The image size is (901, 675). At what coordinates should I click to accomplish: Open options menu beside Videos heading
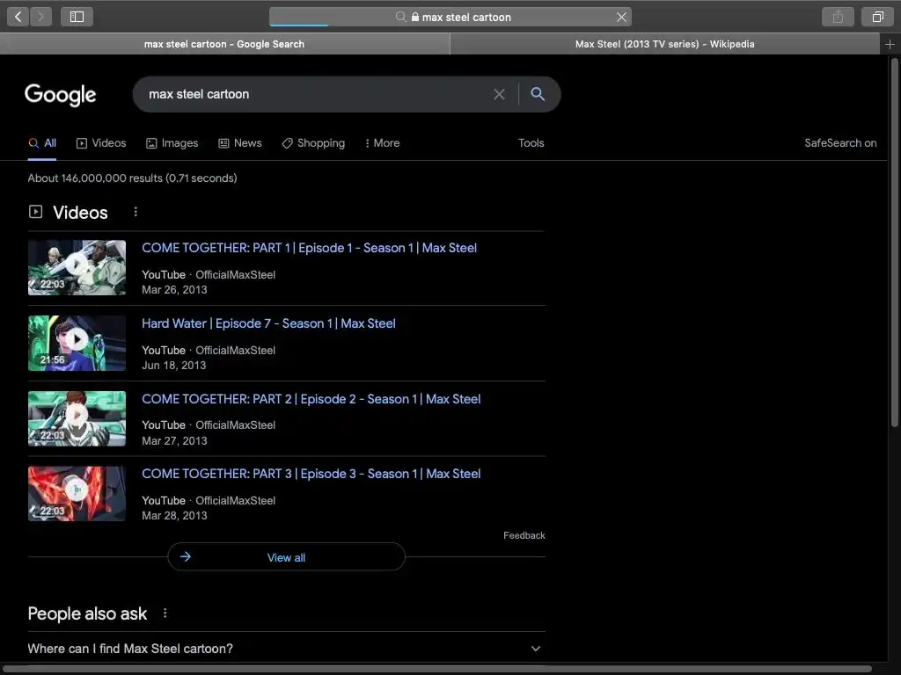point(136,212)
